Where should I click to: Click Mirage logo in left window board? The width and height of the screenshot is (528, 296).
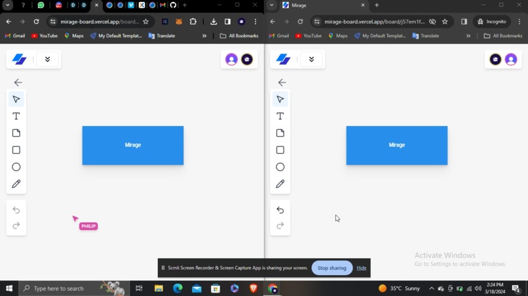[x=19, y=59]
